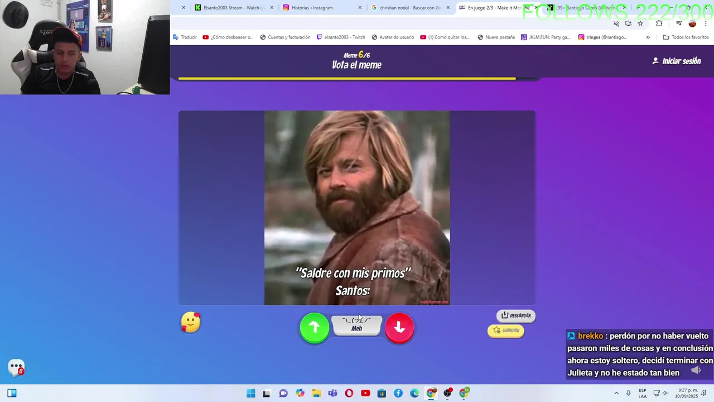Mute the chat overlay speaker icon
The width and height of the screenshot is (714, 402).
click(x=696, y=370)
